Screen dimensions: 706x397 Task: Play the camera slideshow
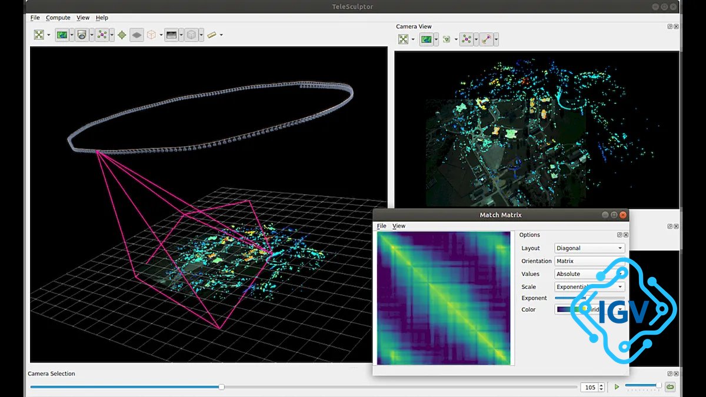click(x=617, y=387)
